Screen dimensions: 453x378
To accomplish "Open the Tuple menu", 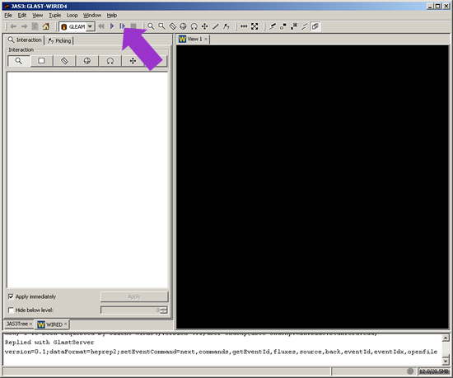I will coord(54,16).
